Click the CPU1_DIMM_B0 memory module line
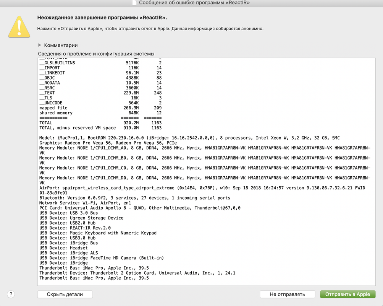This screenshot has width=383, height=306. [205, 161]
